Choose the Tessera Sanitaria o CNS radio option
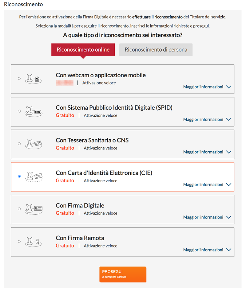Viewport: 246px width, 291px height. pos(19,144)
